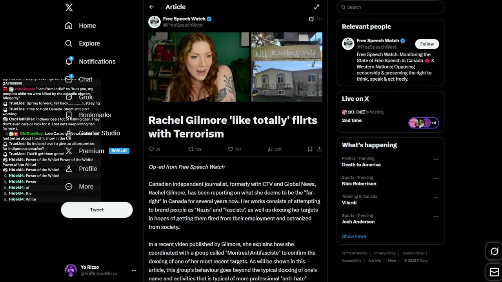Like the article with heart icon
The height and width of the screenshot is (282, 502).
(231, 149)
